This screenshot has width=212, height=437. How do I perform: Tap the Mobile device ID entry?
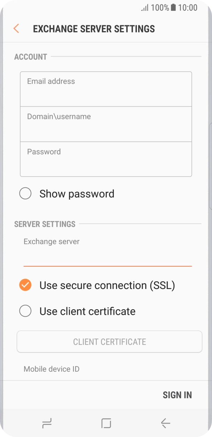51,369
